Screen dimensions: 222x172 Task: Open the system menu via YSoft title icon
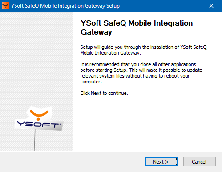tap(5, 6)
